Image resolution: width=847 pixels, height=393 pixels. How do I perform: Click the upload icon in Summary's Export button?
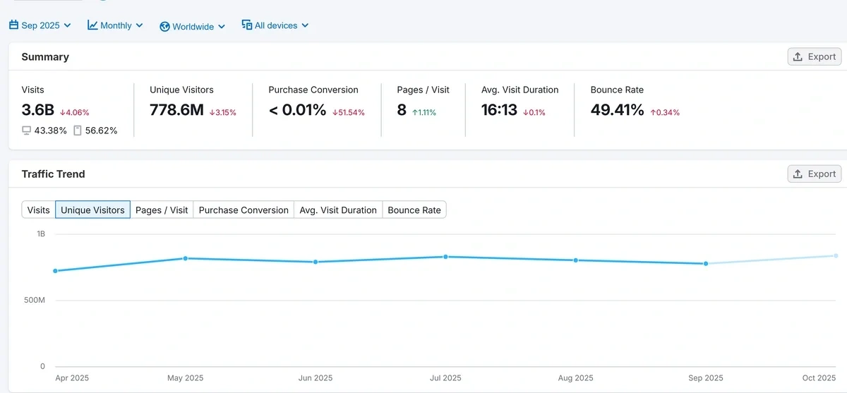coord(798,57)
